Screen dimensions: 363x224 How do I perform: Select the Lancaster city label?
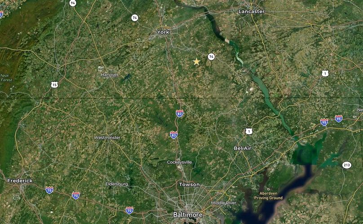[252, 11]
